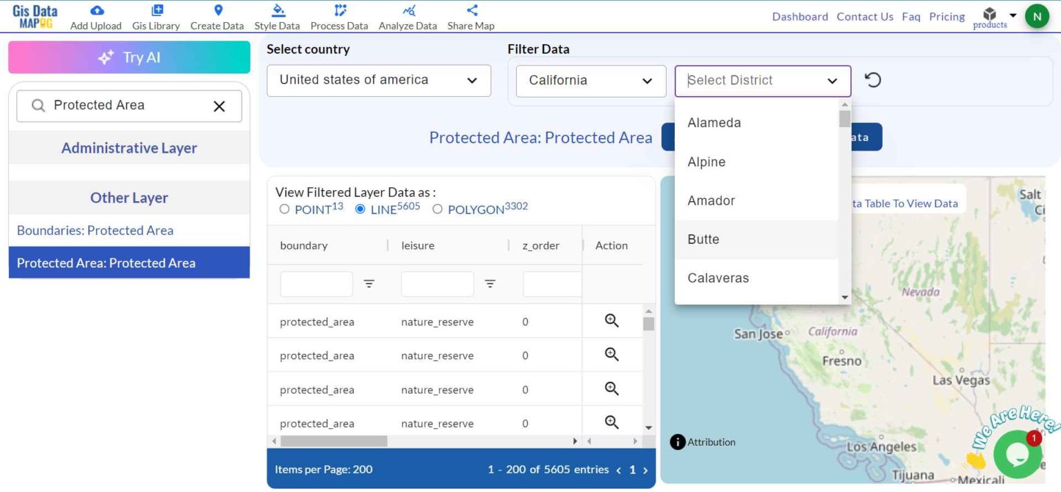This screenshot has height=492, width=1061.
Task: Select the POLYGON data view radio
Action: click(x=437, y=209)
